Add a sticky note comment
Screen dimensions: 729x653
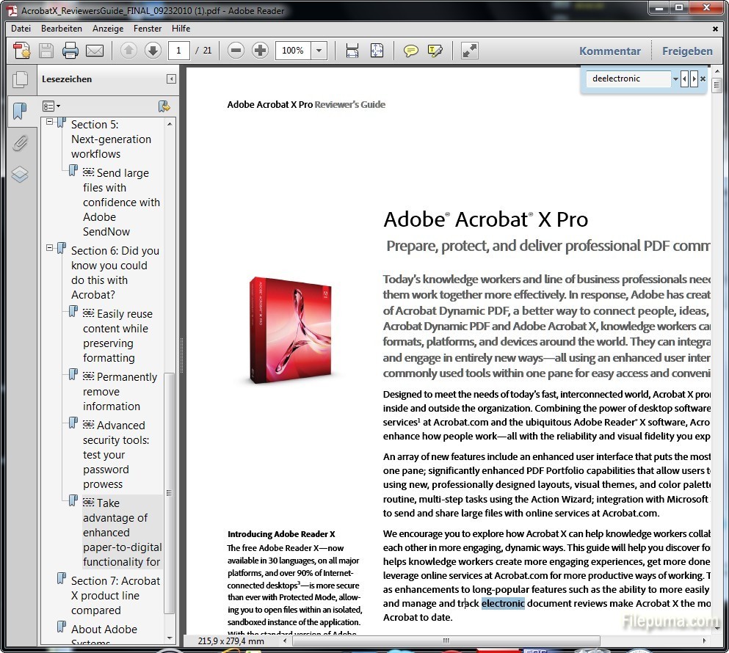point(411,51)
